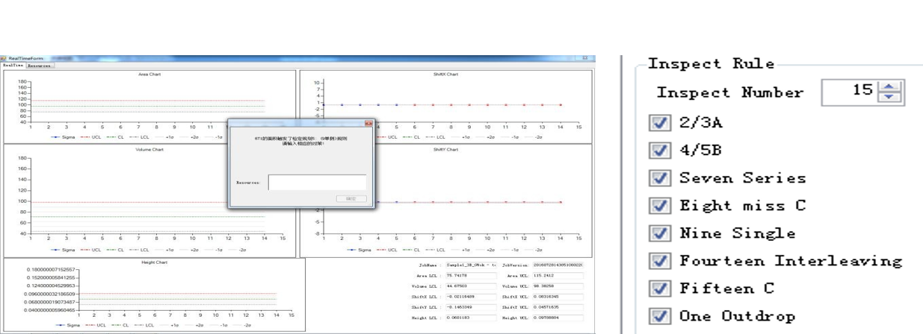923x334 pixels.
Task: Click Sigma legend entry in Area Chart
Action: pos(63,137)
